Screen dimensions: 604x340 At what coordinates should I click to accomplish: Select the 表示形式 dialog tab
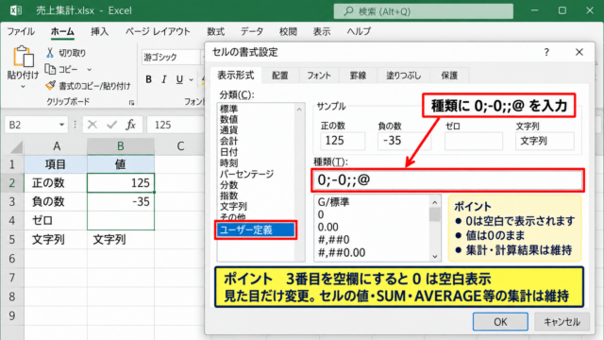pos(236,76)
